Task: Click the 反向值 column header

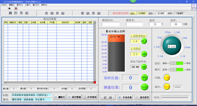Action: coord(43,22)
